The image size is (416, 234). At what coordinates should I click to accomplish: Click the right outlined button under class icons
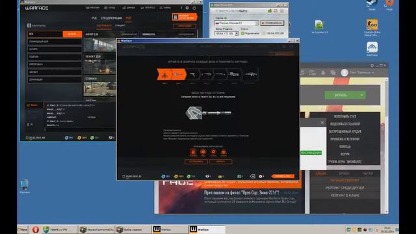coord(220,162)
